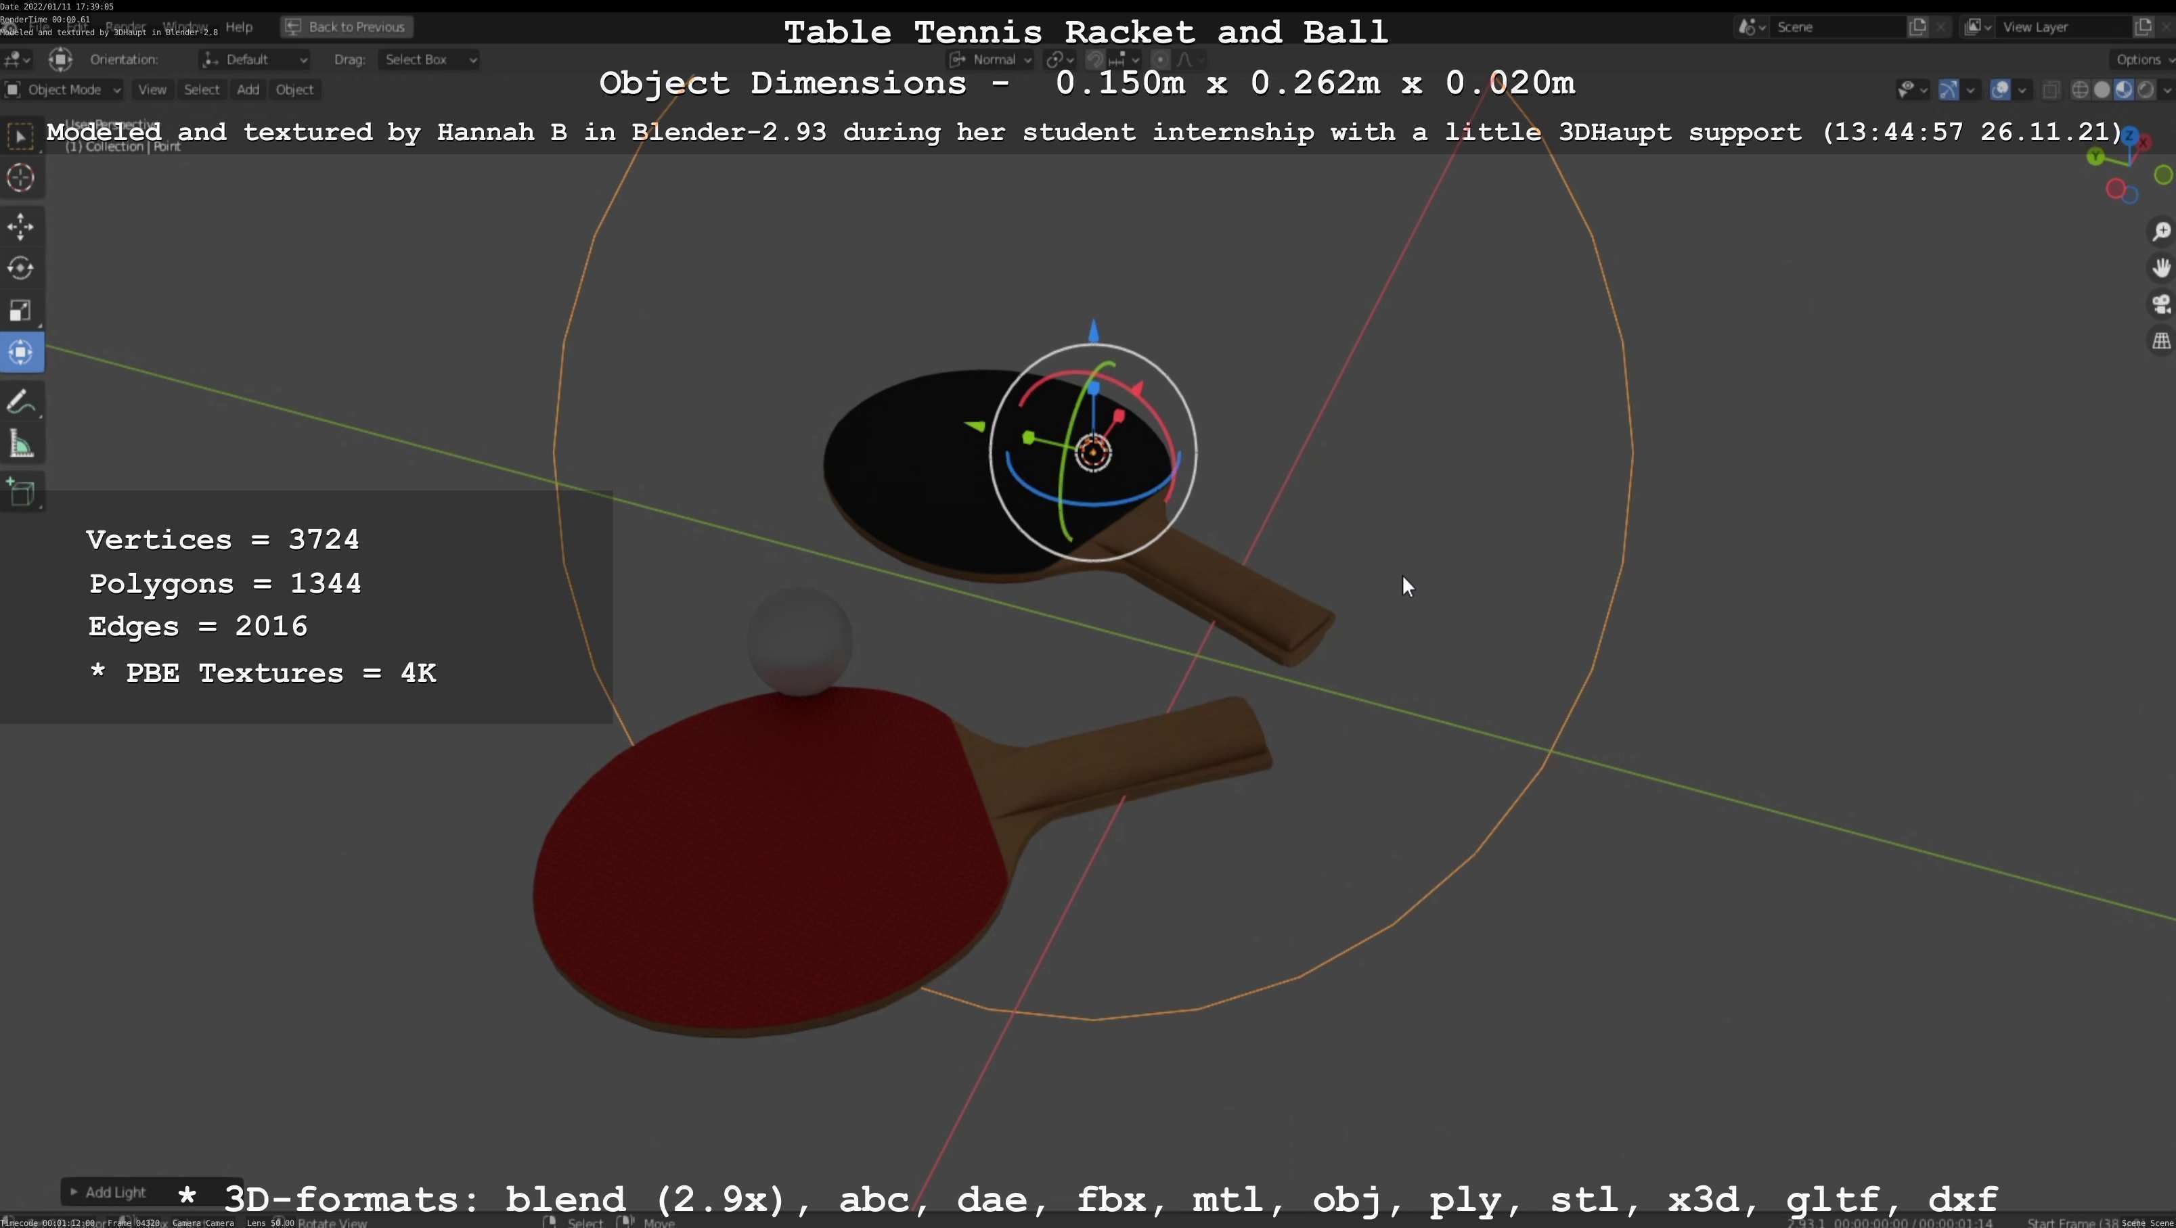Toggle viewport gizmos
2176x1228 pixels.
(x=1948, y=89)
